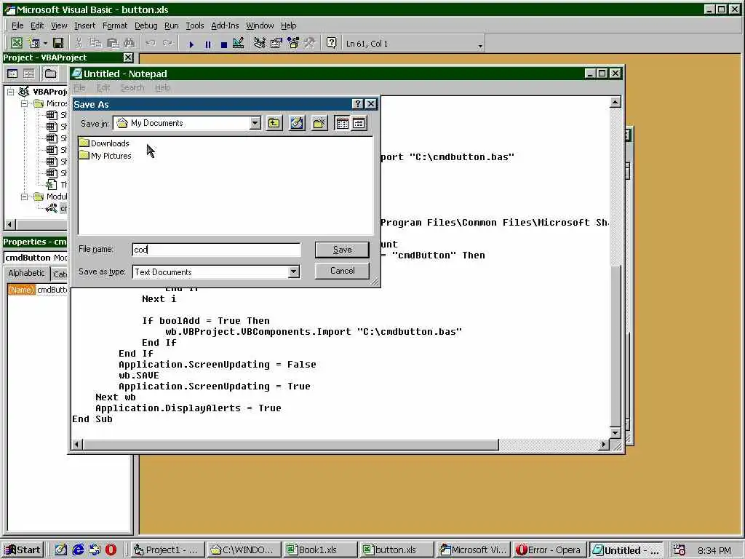Click the Run Sub play icon
Screen dimensions: 745x559
(191, 44)
